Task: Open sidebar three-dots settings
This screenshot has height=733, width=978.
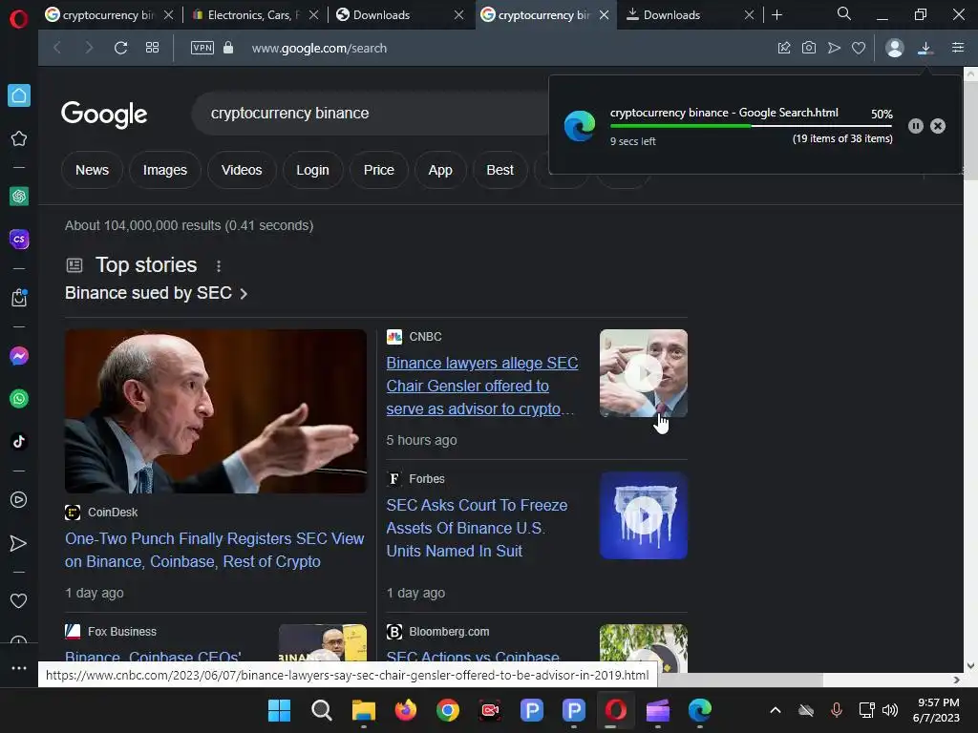Action: (x=19, y=667)
